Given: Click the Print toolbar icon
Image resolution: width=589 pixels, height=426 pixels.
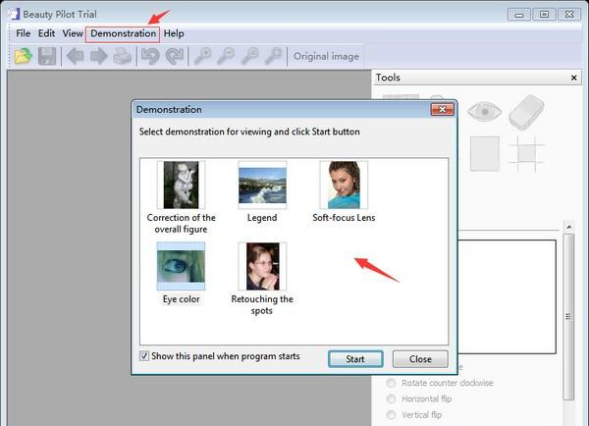Looking at the screenshot, I should pos(123,56).
